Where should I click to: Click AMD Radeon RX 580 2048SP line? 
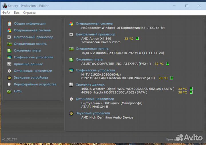pyautogui.click(x=118, y=78)
